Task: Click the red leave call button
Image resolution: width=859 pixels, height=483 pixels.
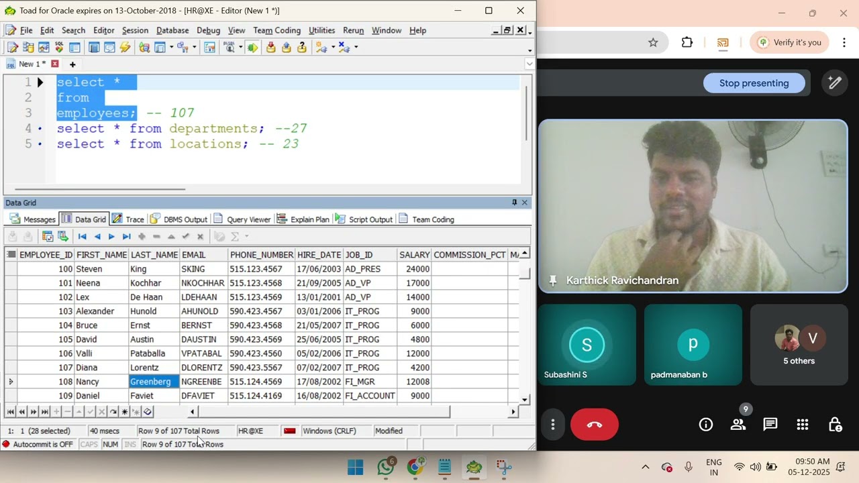Action: (x=595, y=424)
